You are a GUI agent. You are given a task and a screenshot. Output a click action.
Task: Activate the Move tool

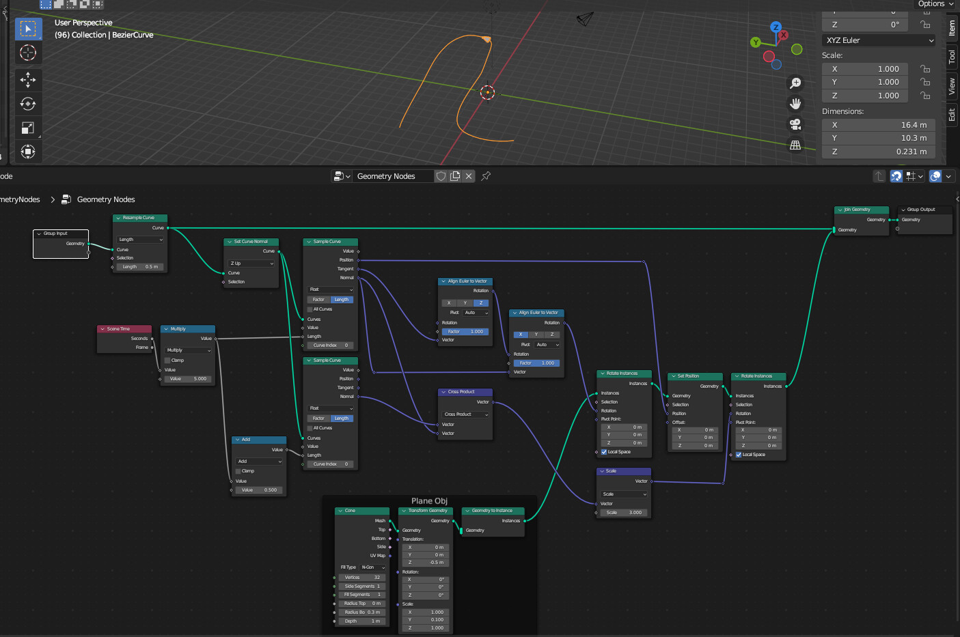[28, 79]
